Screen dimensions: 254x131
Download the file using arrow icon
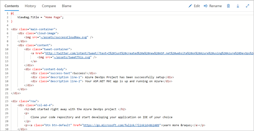coord(238,6)
